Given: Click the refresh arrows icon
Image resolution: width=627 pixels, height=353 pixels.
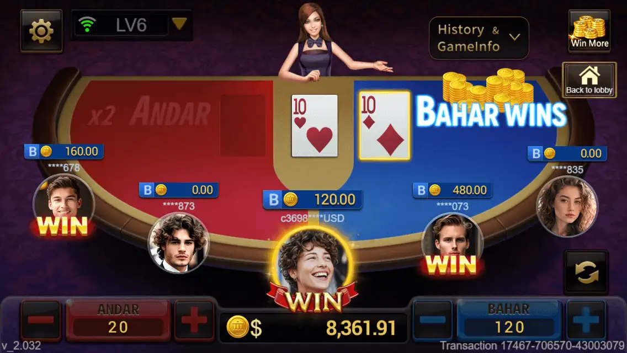Looking at the screenshot, I should point(586,272).
